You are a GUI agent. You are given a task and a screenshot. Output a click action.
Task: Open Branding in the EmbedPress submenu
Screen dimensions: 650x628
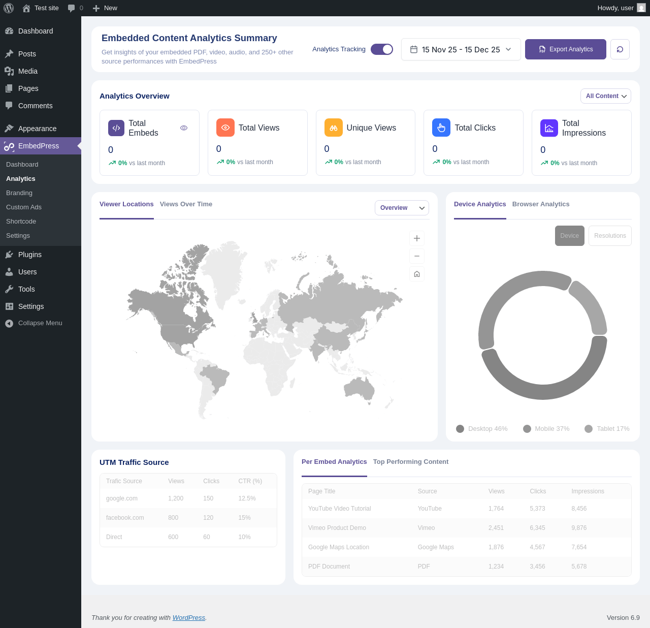click(19, 193)
